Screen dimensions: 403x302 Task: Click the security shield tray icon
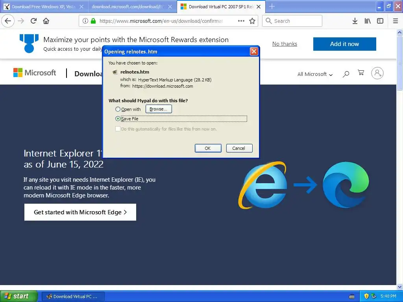pos(366,296)
